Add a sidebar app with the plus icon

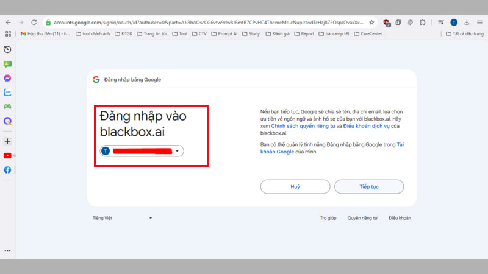pyautogui.click(x=7, y=141)
